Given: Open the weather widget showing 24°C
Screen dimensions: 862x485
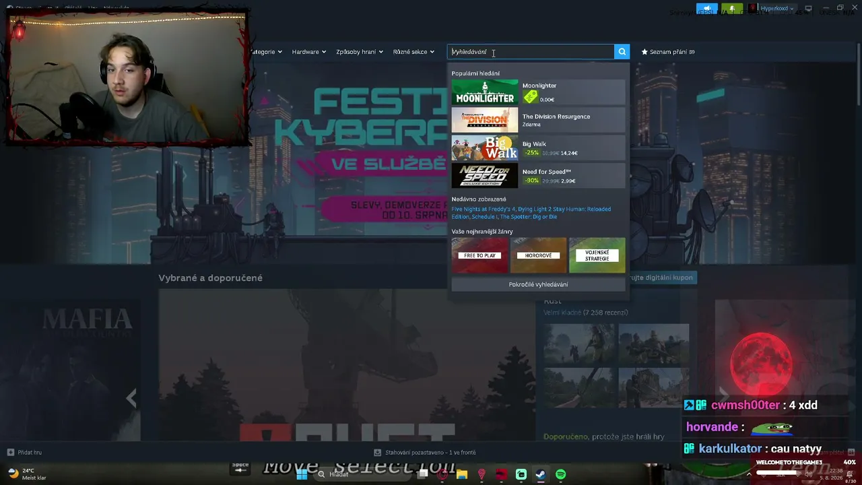Looking at the screenshot, I should 27,474.
